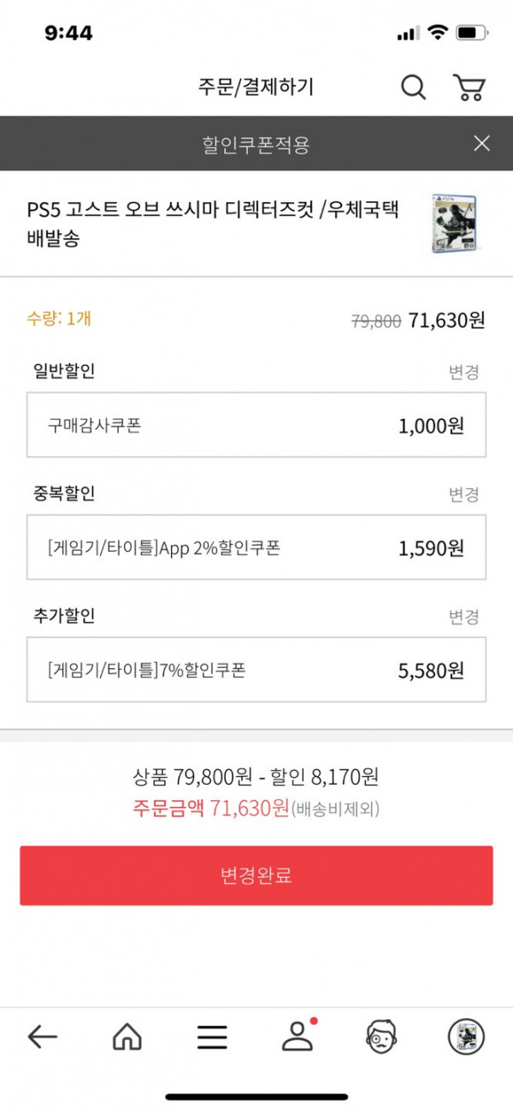Tap the mustache face avatar icon
The width and height of the screenshot is (513, 1111).
pyautogui.click(x=381, y=1037)
